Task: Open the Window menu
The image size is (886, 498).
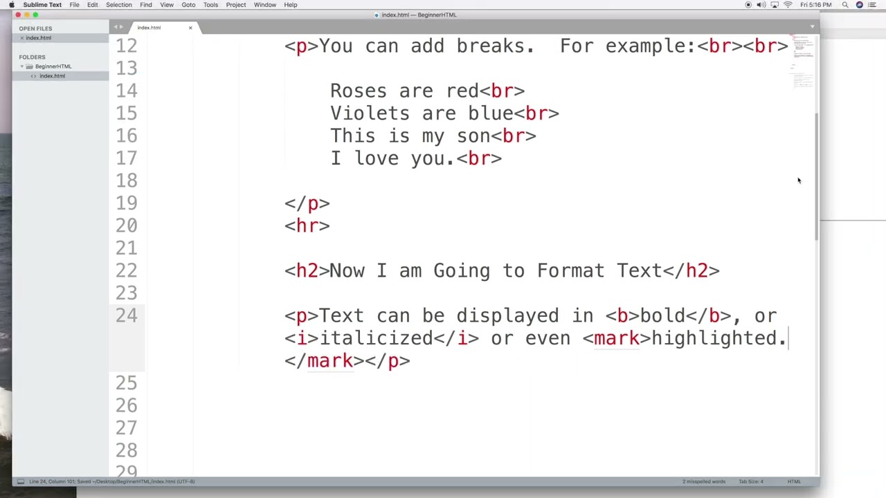Action: tap(265, 5)
